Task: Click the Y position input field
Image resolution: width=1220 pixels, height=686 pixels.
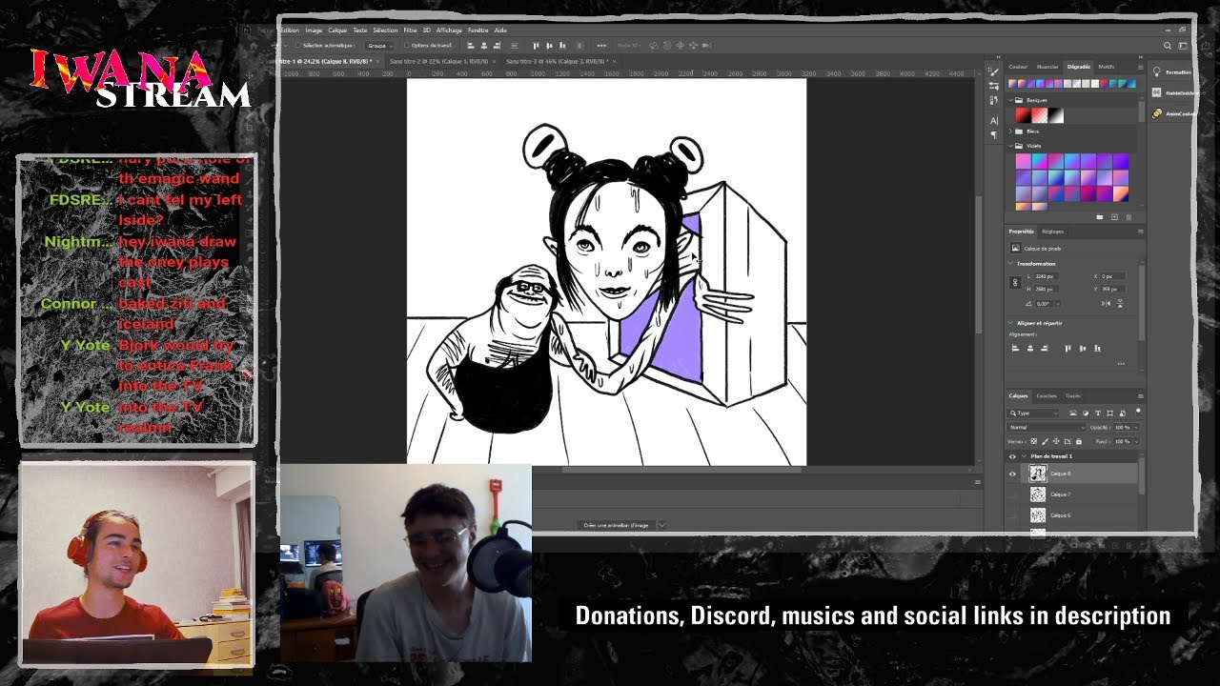Action: point(1112,290)
